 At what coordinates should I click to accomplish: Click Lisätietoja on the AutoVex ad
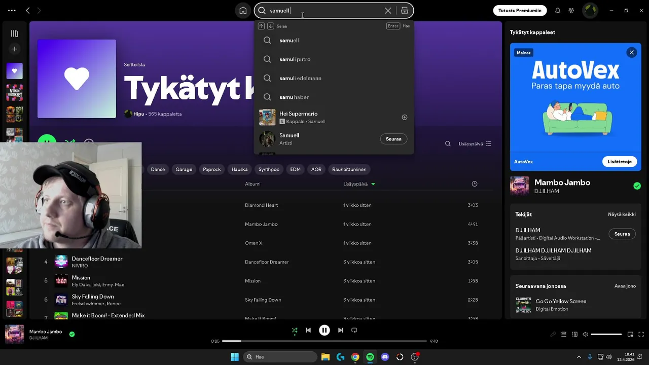[x=620, y=162]
